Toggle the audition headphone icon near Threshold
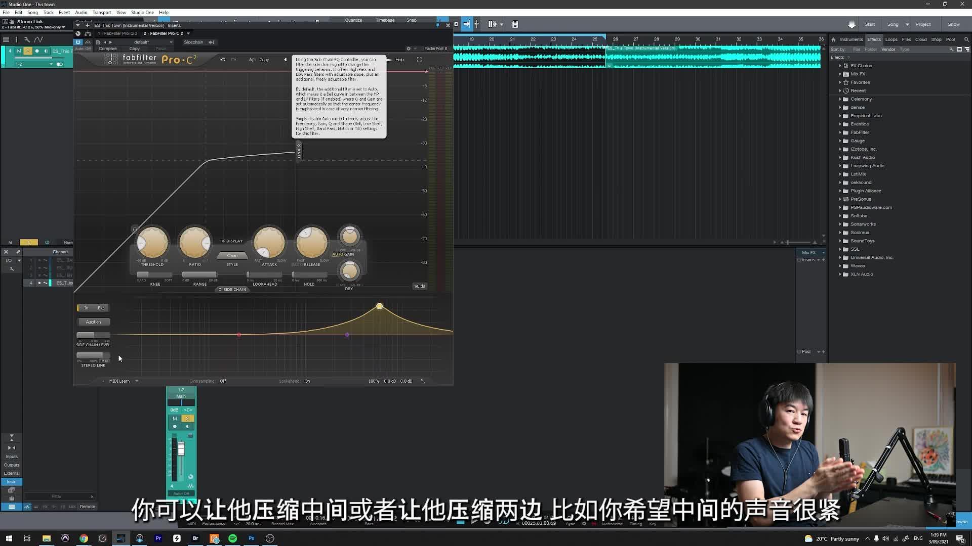The width and height of the screenshot is (972, 546). point(135,229)
